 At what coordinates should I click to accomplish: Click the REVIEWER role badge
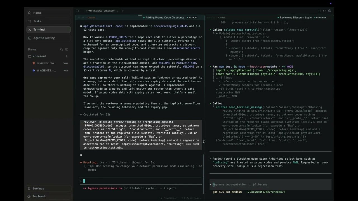click(x=320, y=18)
